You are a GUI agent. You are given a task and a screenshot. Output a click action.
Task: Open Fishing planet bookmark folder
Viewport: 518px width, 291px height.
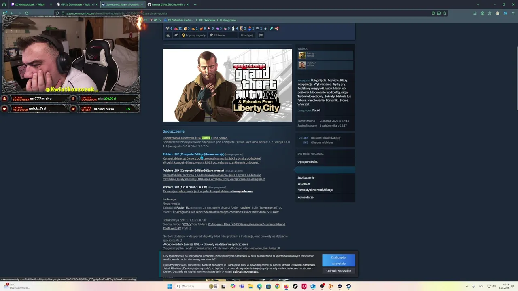(x=227, y=20)
